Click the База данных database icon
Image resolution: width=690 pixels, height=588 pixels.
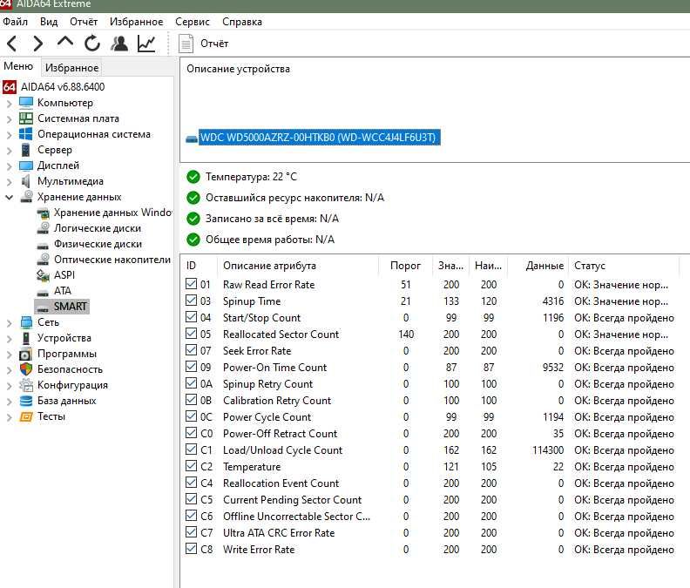[x=26, y=401]
